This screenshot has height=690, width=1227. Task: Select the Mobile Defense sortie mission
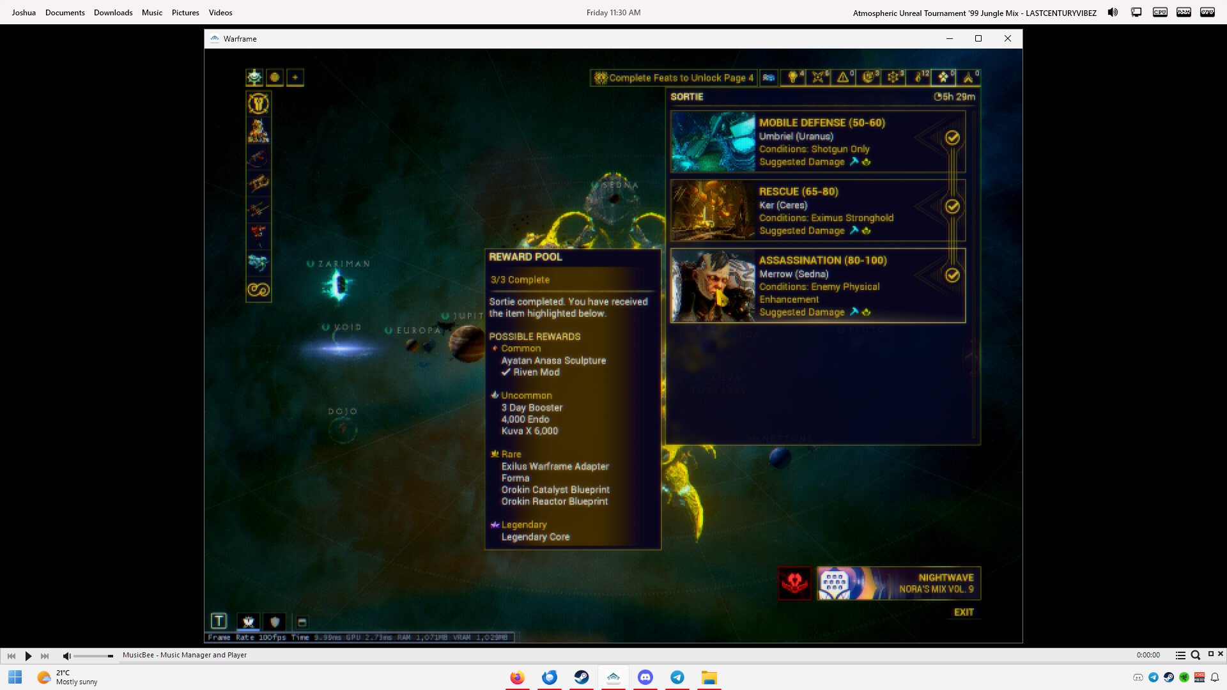[817, 142]
